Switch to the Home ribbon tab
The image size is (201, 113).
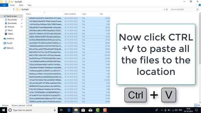tap(13, 5)
